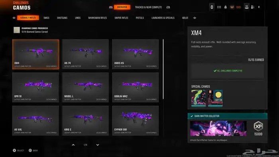Select the LMGs category
279x157 pixels.
[x=78, y=18]
